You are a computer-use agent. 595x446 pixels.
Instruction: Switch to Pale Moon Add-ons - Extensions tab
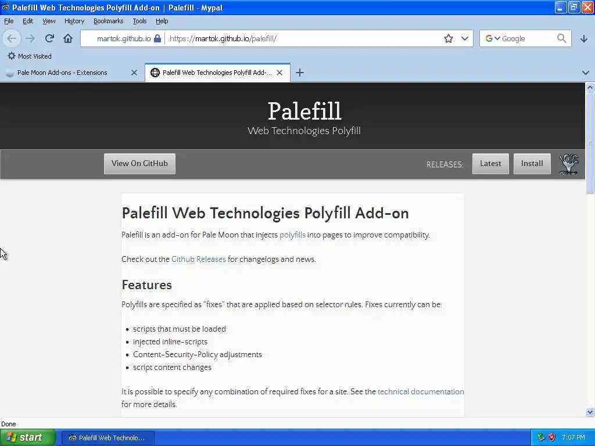(62, 73)
